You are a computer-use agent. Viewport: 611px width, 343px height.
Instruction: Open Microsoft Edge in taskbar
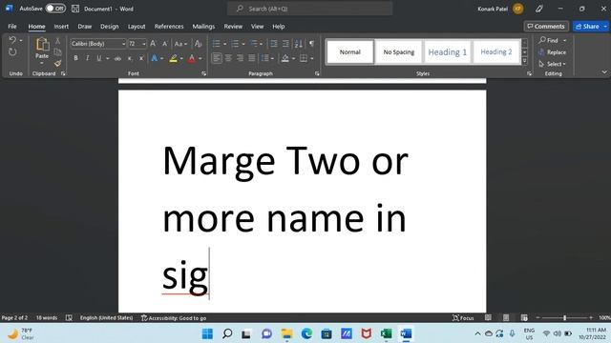pyautogui.click(x=306, y=333)
